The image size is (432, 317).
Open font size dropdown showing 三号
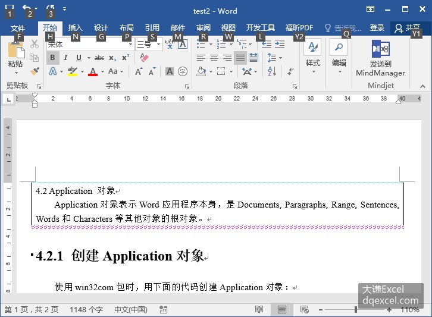pos(159,44)
